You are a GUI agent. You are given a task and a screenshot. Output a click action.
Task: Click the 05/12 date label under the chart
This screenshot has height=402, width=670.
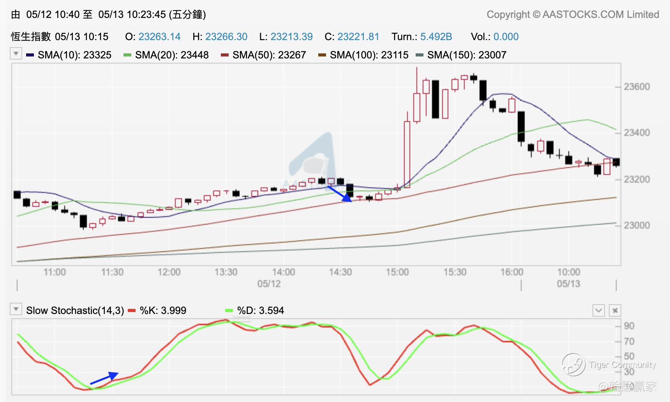269,284
